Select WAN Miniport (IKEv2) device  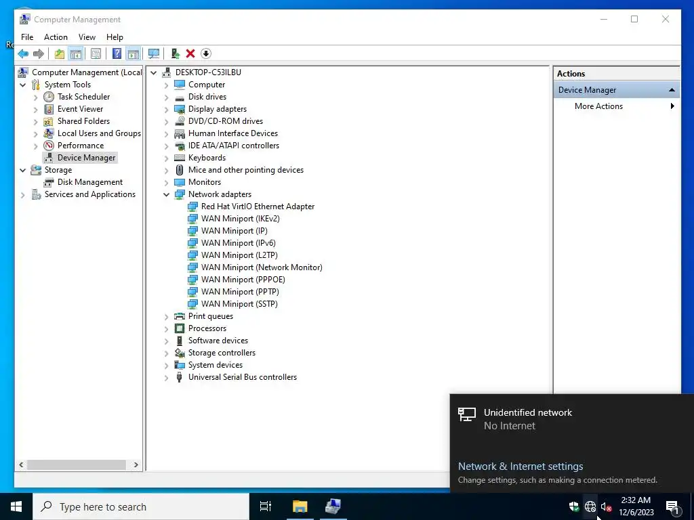click(241, 219)
